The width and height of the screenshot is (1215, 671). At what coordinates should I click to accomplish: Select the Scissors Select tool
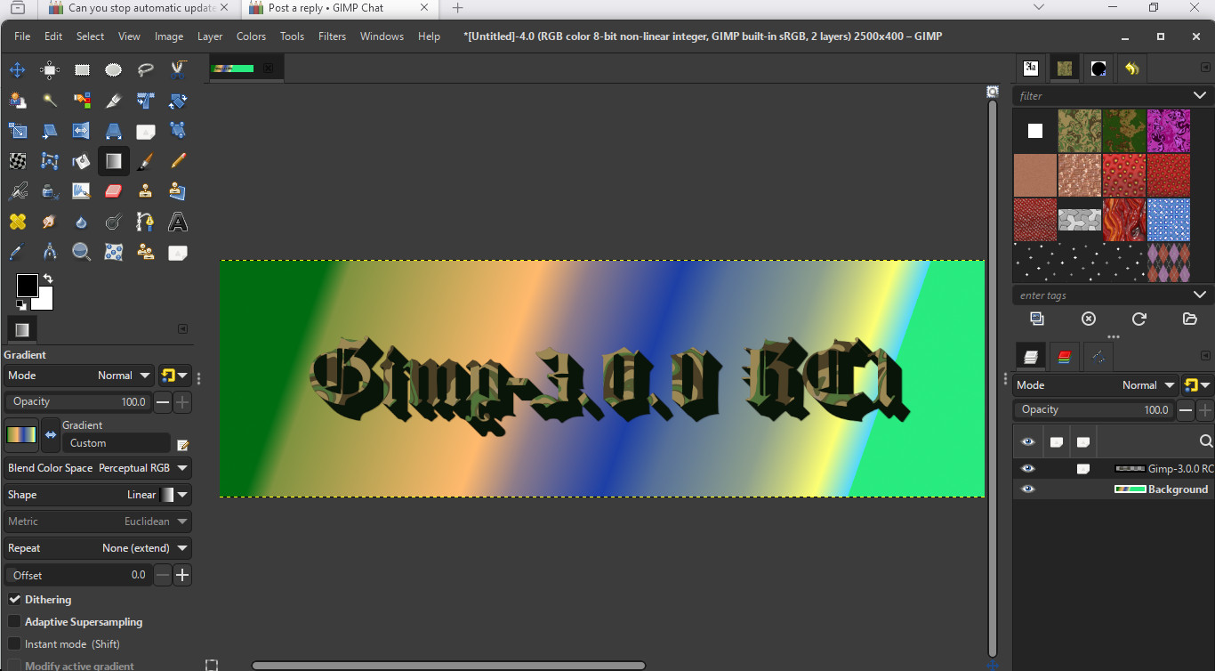point(178,69)
